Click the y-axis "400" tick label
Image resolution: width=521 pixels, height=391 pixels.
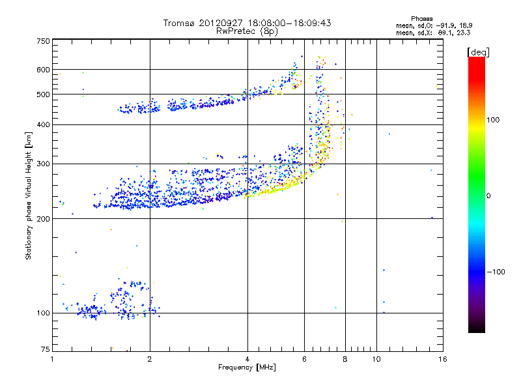43,125
